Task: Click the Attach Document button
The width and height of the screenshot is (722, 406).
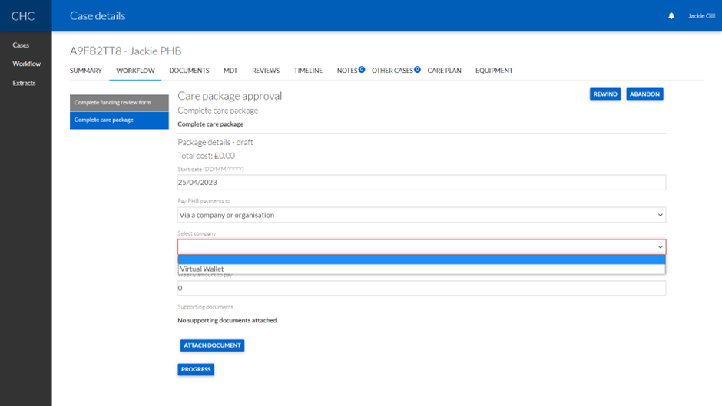Action: tap(212, 345)
